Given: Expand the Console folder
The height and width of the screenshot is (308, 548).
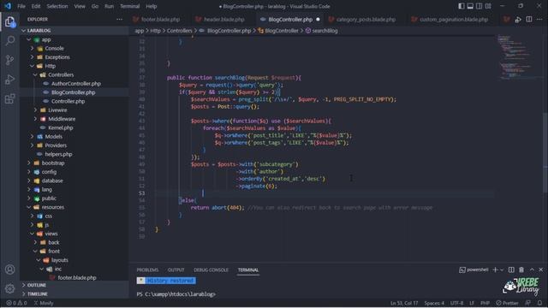Looking at the screenshot, I should (74, 48).
